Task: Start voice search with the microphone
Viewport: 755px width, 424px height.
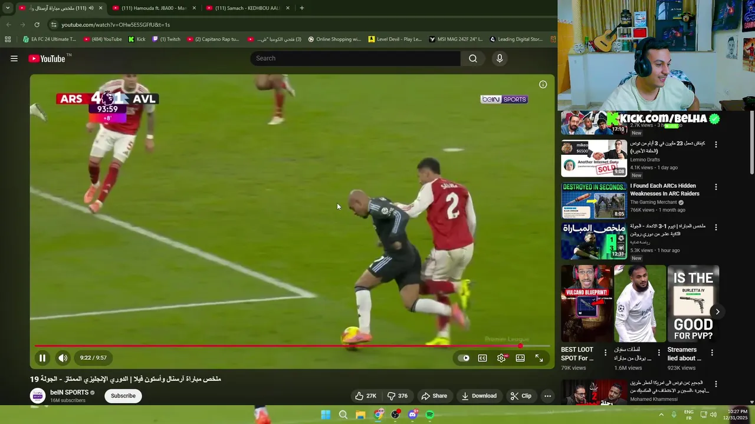Action: click(x=500, y=58)
